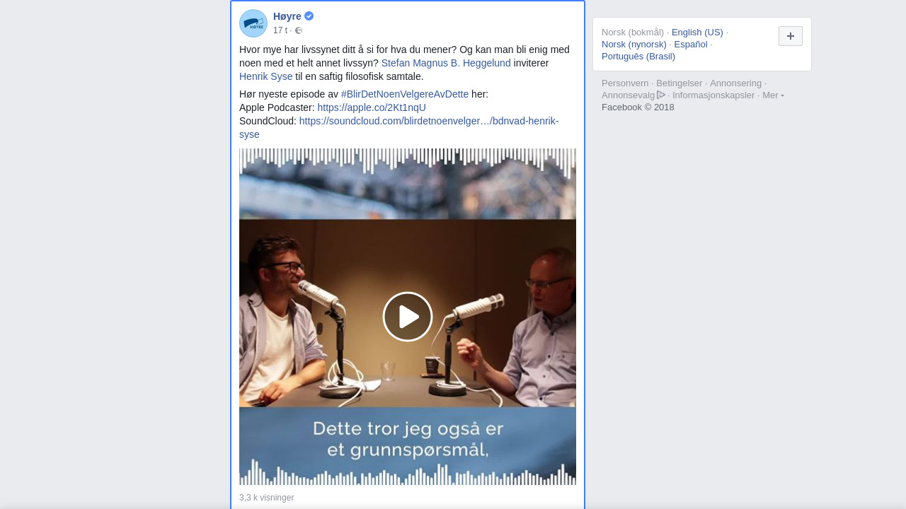The width and height of the screenshot is (906, 509).
Task: Open the 17 t post timestamp
Action: [280, 30]
